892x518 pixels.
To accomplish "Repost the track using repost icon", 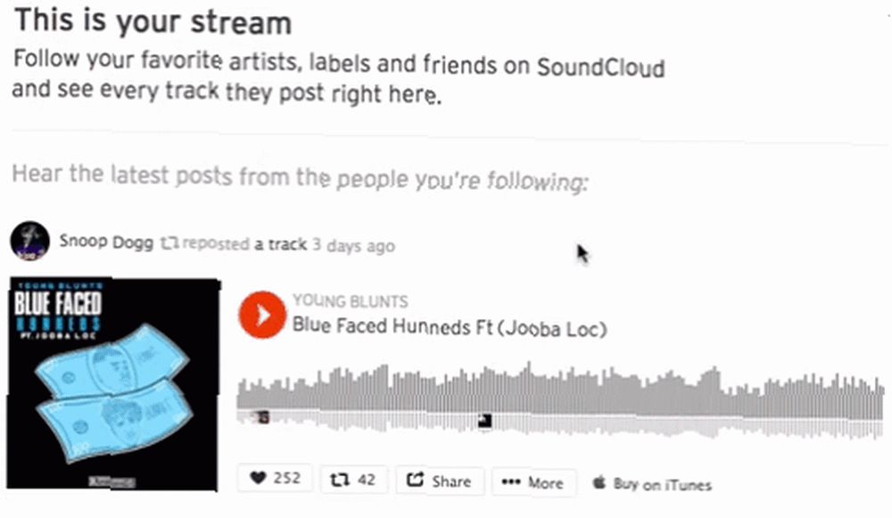I will coord(340,480).
